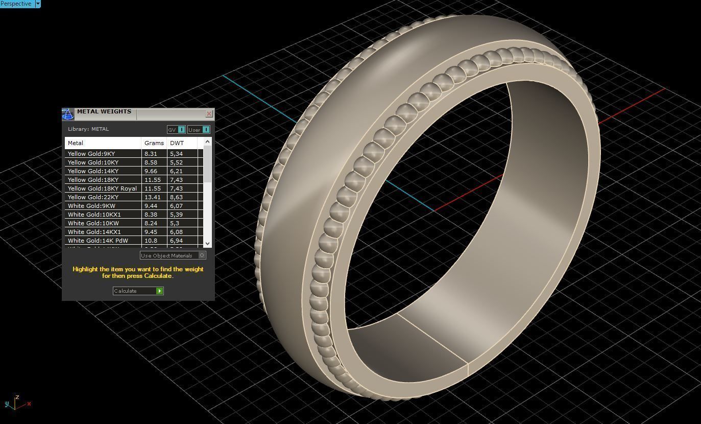Image resolution: width=701 pixels, height=424 pixels.
Task: Click the Metal Weights title bar
Action: click(138, 113)
